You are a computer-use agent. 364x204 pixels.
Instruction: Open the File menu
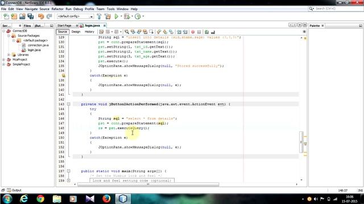click(x=3, y=9)
